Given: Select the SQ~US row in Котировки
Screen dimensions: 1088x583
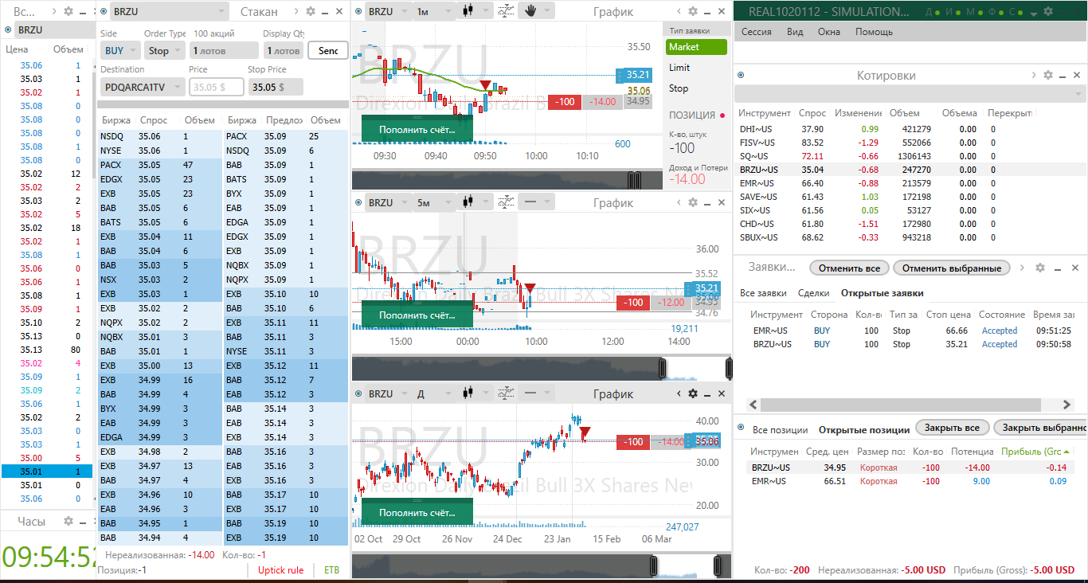Looking at the screenshot, I should [910, 156].
